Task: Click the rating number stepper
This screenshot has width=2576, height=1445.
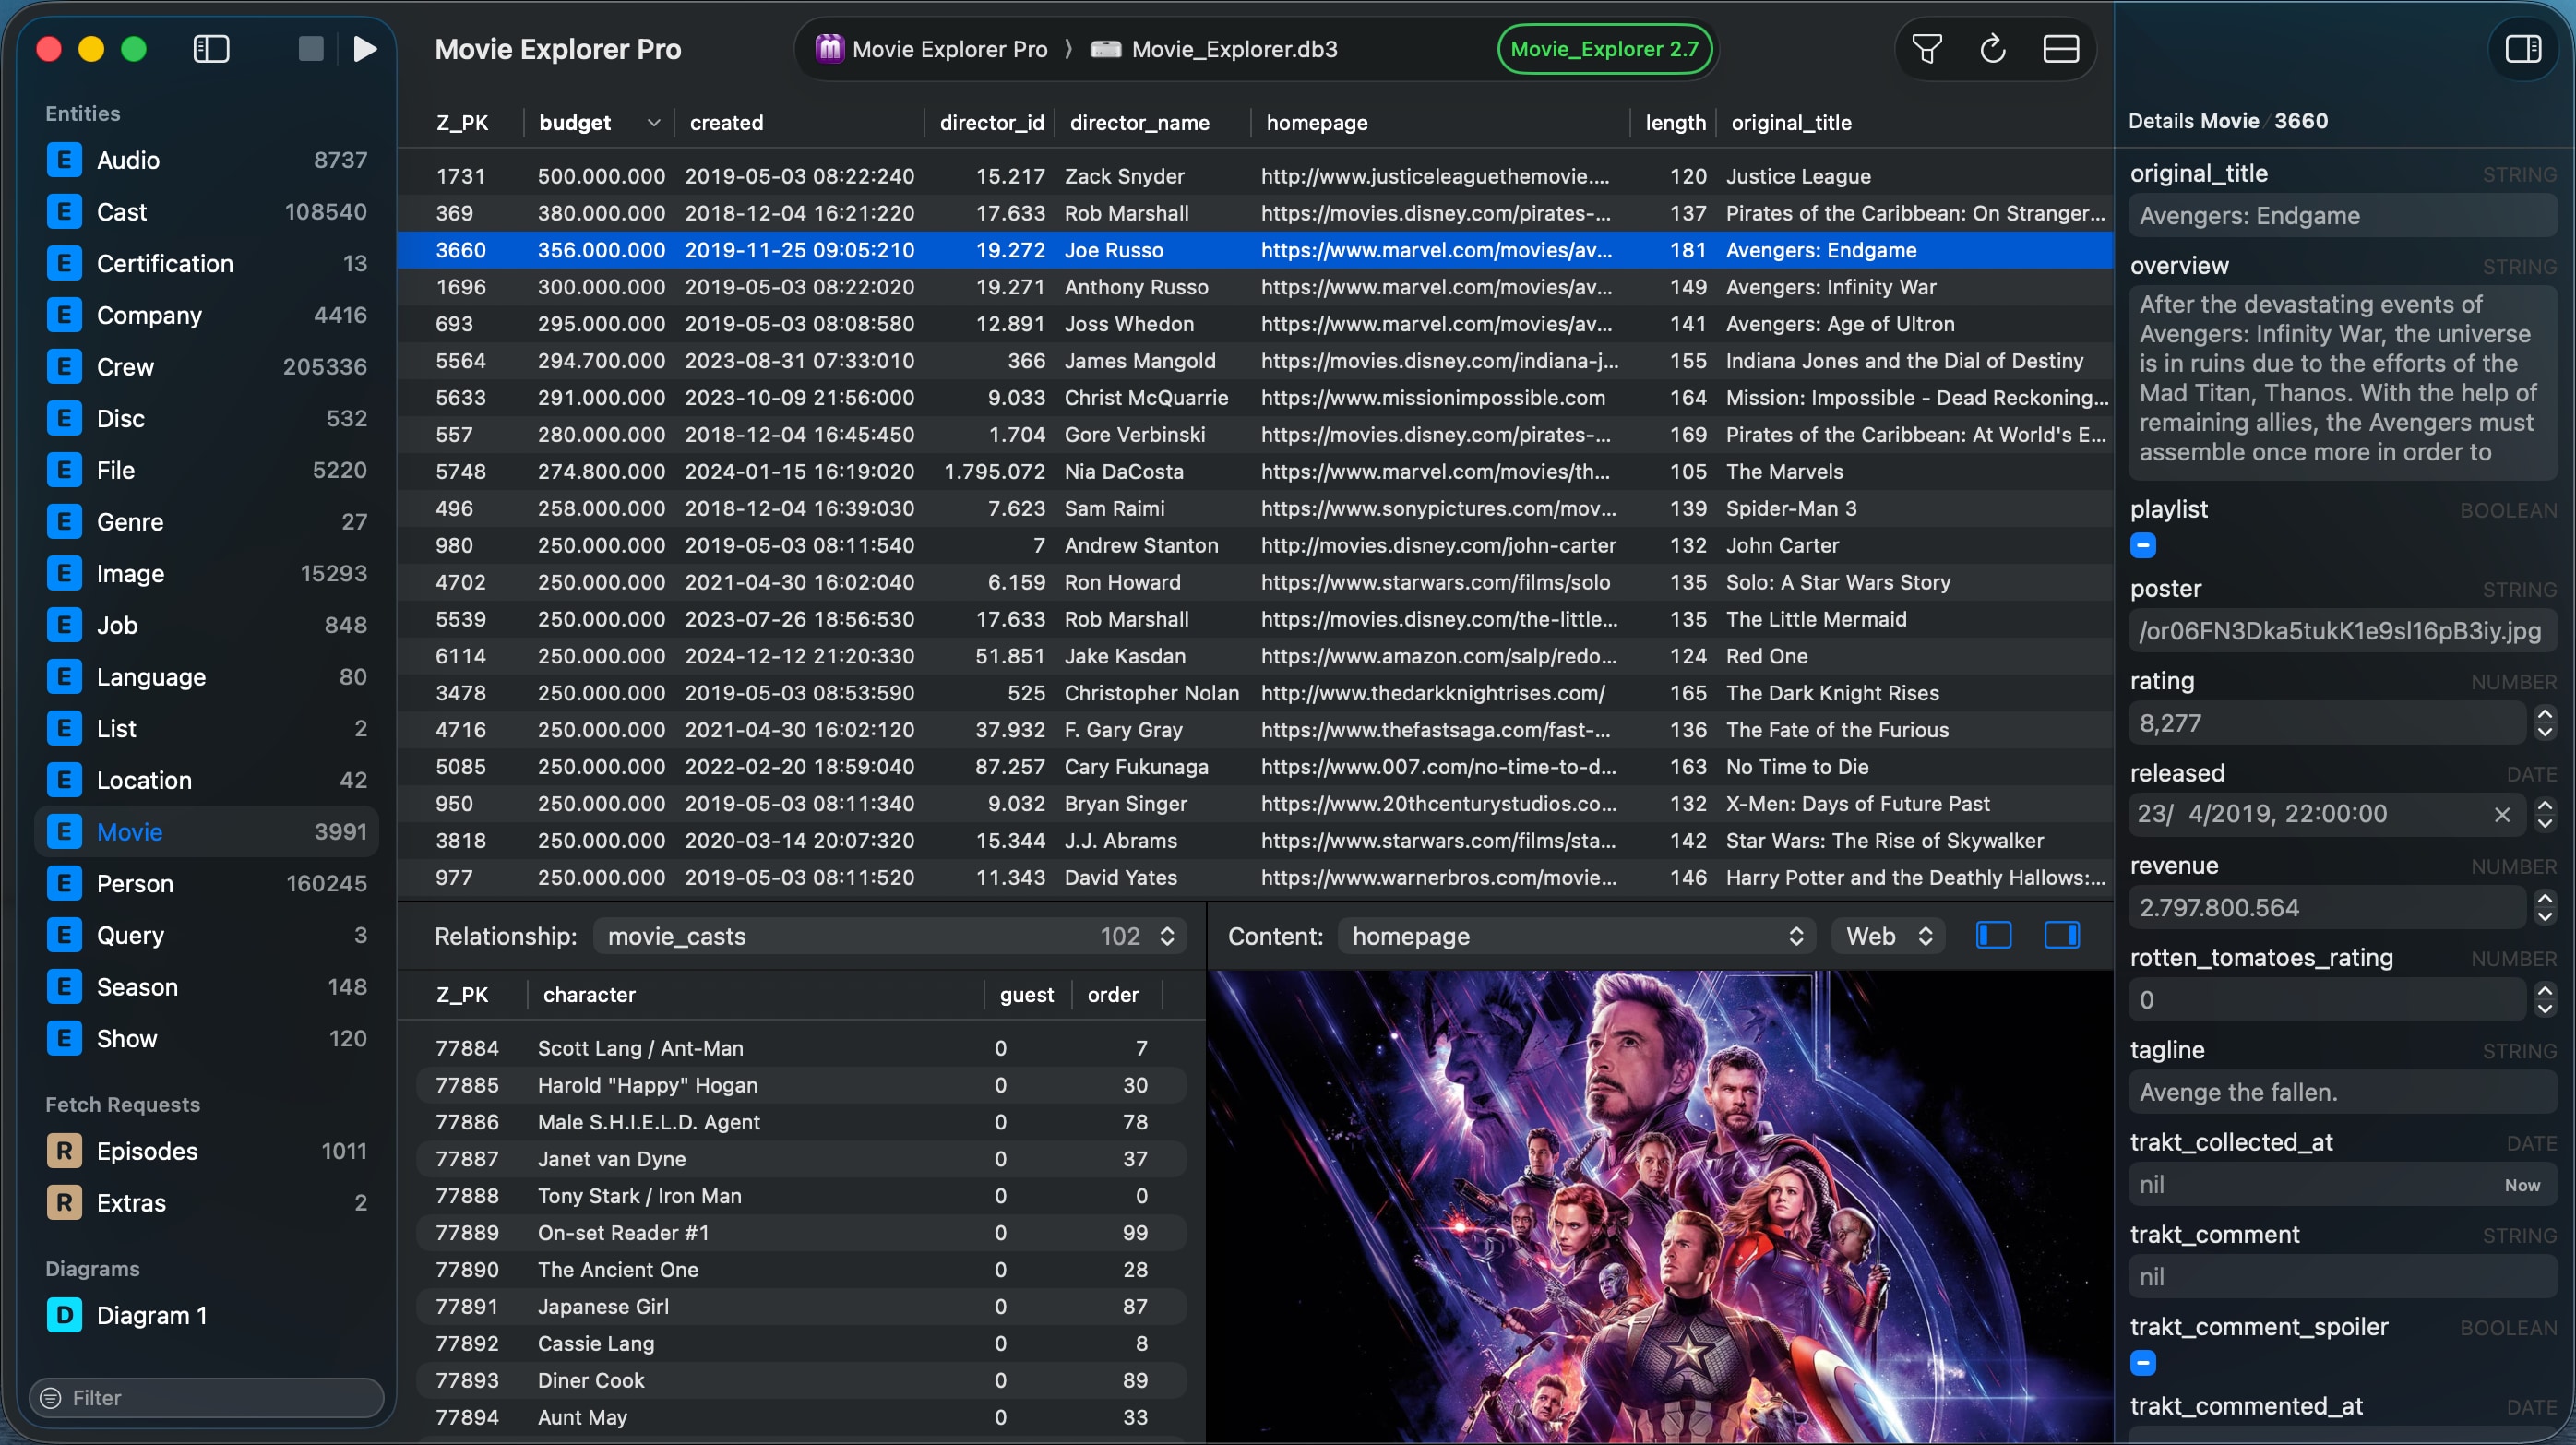Action: coord(2544,723)
